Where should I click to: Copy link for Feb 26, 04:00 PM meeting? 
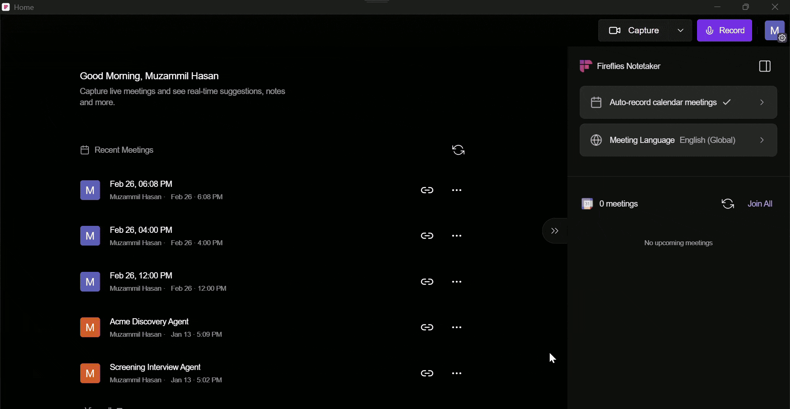point(427,236)
